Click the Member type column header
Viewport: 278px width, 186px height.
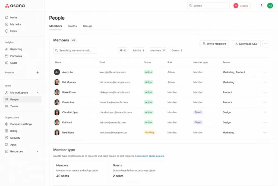pos(200,62)
